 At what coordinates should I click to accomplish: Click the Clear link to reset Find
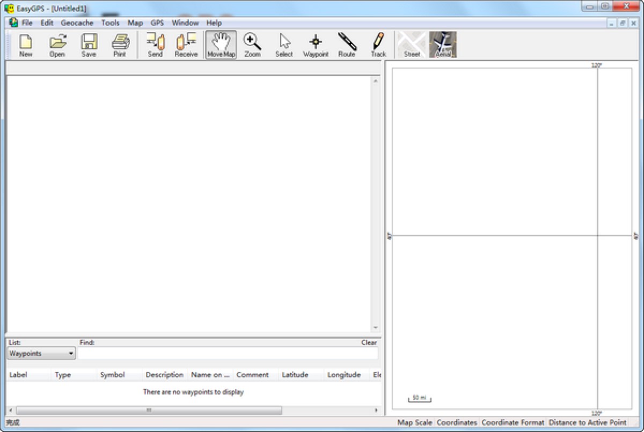click(x=369, y=342)
